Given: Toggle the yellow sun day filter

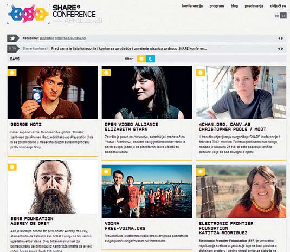Looking at the screenshot, I should pyautogui.click(x=141, y=59).
